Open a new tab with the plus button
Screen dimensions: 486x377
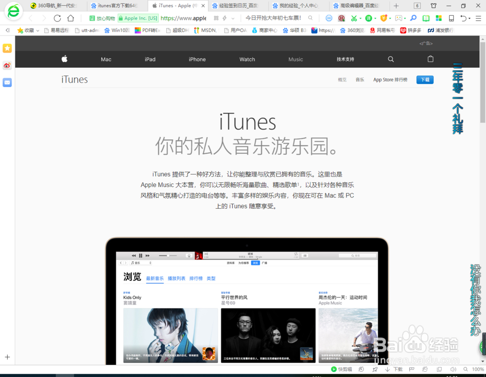(x=396, y=5)
